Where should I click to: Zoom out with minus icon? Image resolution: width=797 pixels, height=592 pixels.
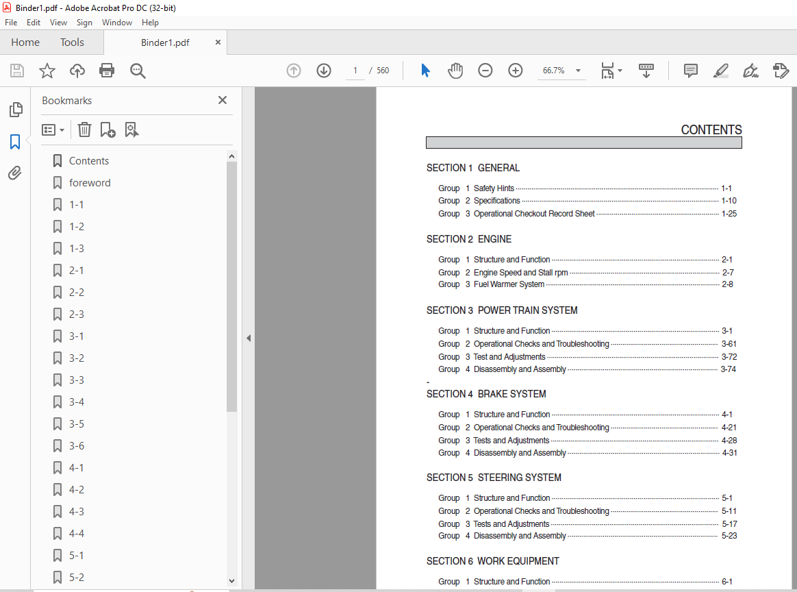tap(485, 70)
